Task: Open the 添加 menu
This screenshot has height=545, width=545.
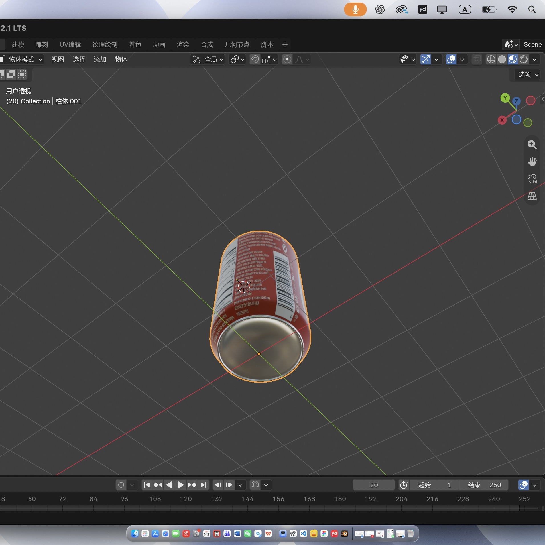Action: coord(100,59)
